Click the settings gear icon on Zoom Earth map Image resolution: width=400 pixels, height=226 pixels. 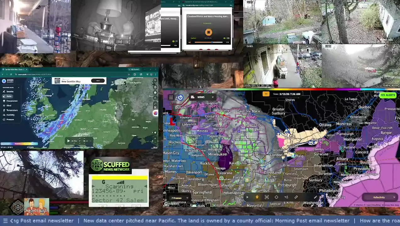155,87
